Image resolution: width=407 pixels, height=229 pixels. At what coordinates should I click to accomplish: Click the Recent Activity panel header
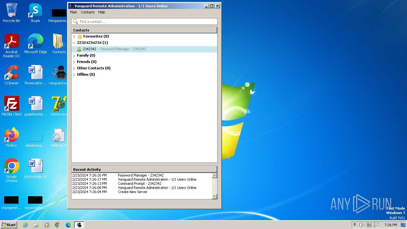pyautogui.click(x=144, y=170)
